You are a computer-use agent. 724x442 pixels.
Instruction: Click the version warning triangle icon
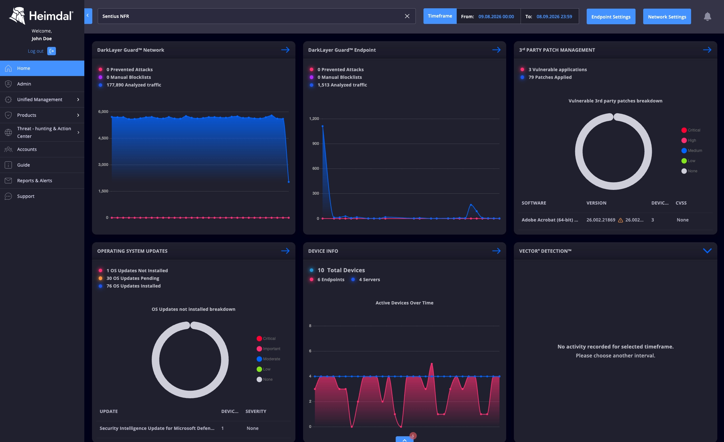click(621, 220)
